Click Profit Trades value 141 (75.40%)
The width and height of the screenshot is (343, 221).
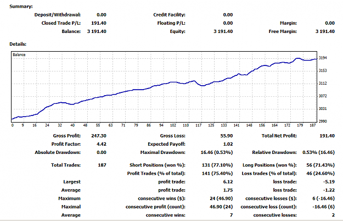point(217,173)
